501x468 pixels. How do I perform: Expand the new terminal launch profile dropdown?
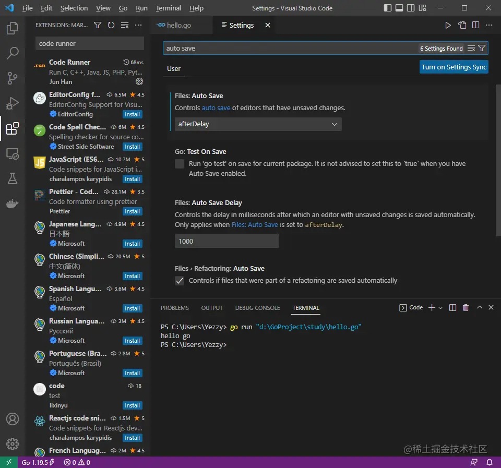(x=440, y=308)
